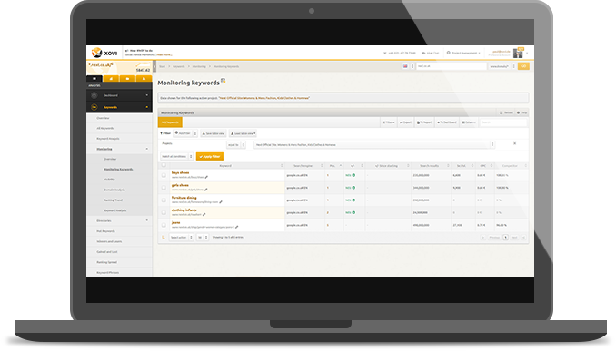Click the XOVI logo

[104, 53]
